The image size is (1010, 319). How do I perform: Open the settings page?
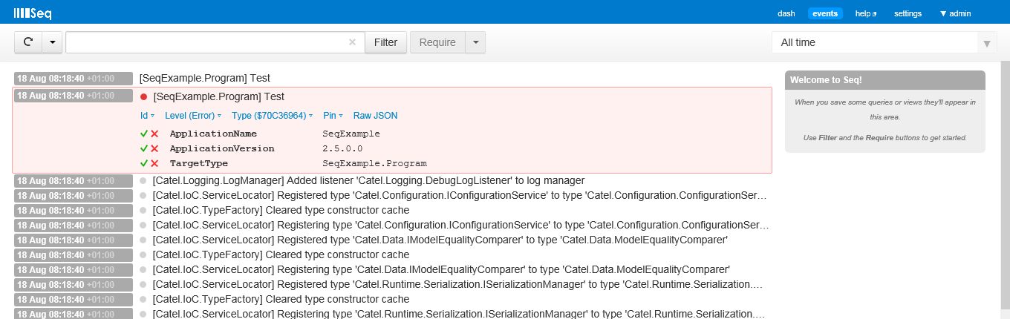click(x=908, y=13)
